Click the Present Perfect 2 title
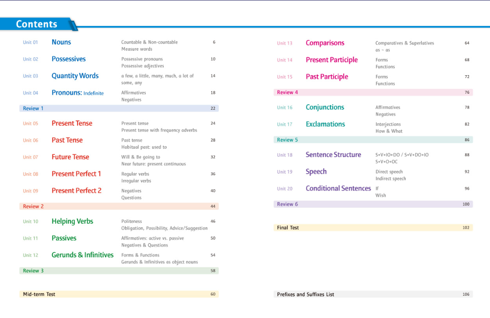Image resolution: width=490 pixels, height=318 pixels. coord(77,191)
